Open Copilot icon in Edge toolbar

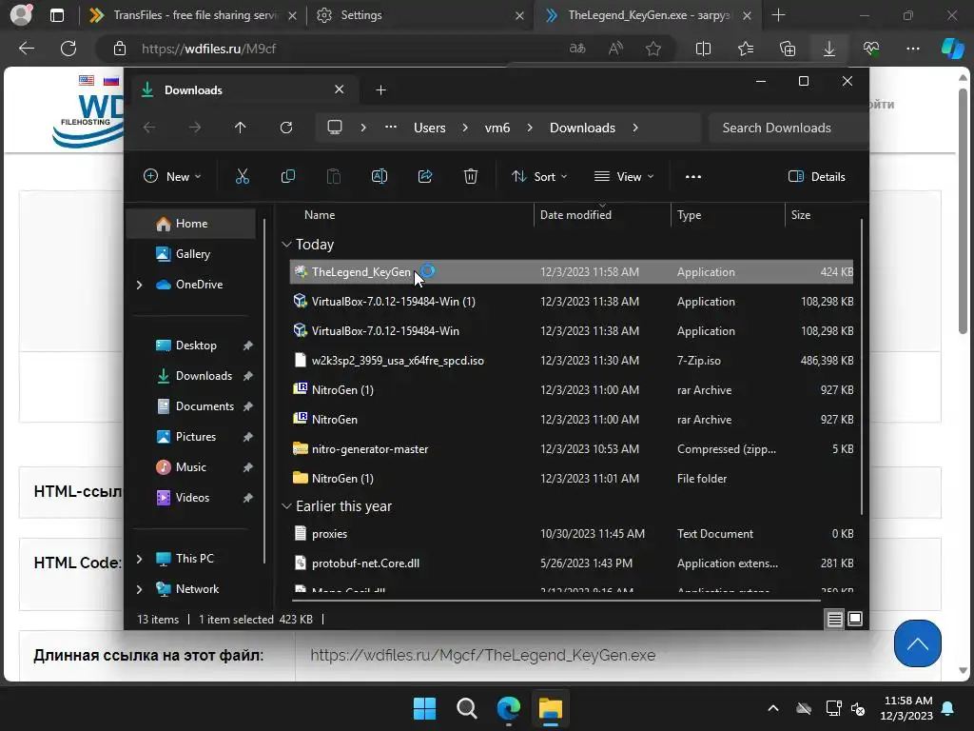953,49
